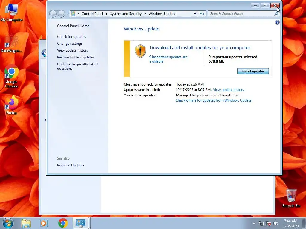Expand arrow before Control Panel breadcrumb

click(x=78, y=14)
